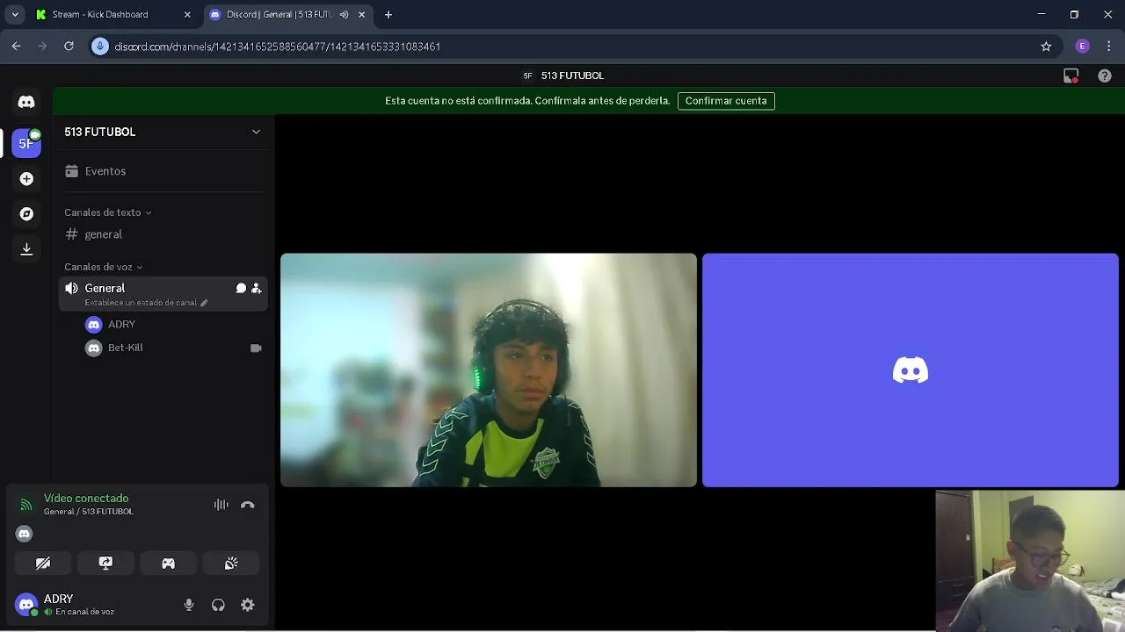Focus Bet-Kill webcam video tile
The height and width of the screenshot is (632, 1125).
[x=489, y=370]
